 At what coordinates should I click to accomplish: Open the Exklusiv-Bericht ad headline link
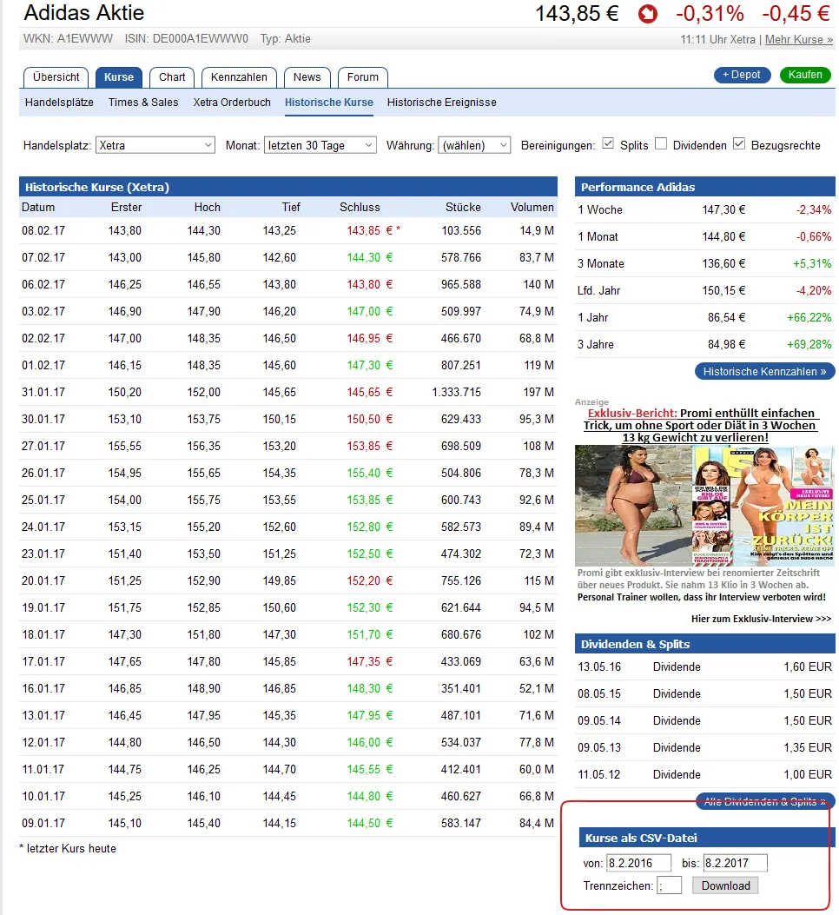[699, 426]
